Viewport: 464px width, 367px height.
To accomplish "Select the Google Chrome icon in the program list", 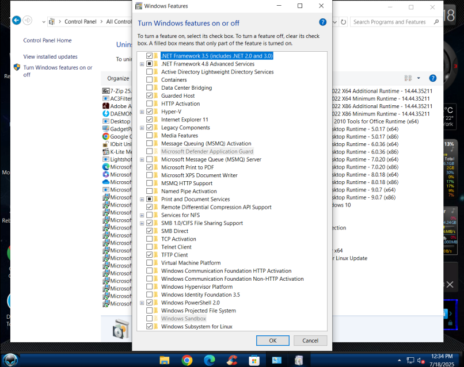I will coord(106,136).
